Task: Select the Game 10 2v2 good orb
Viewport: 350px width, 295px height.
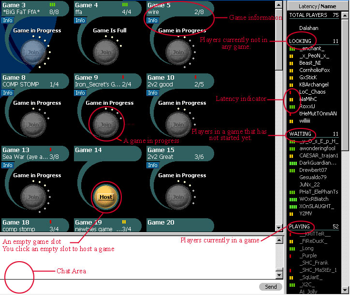Action: [x=178, y=124]
